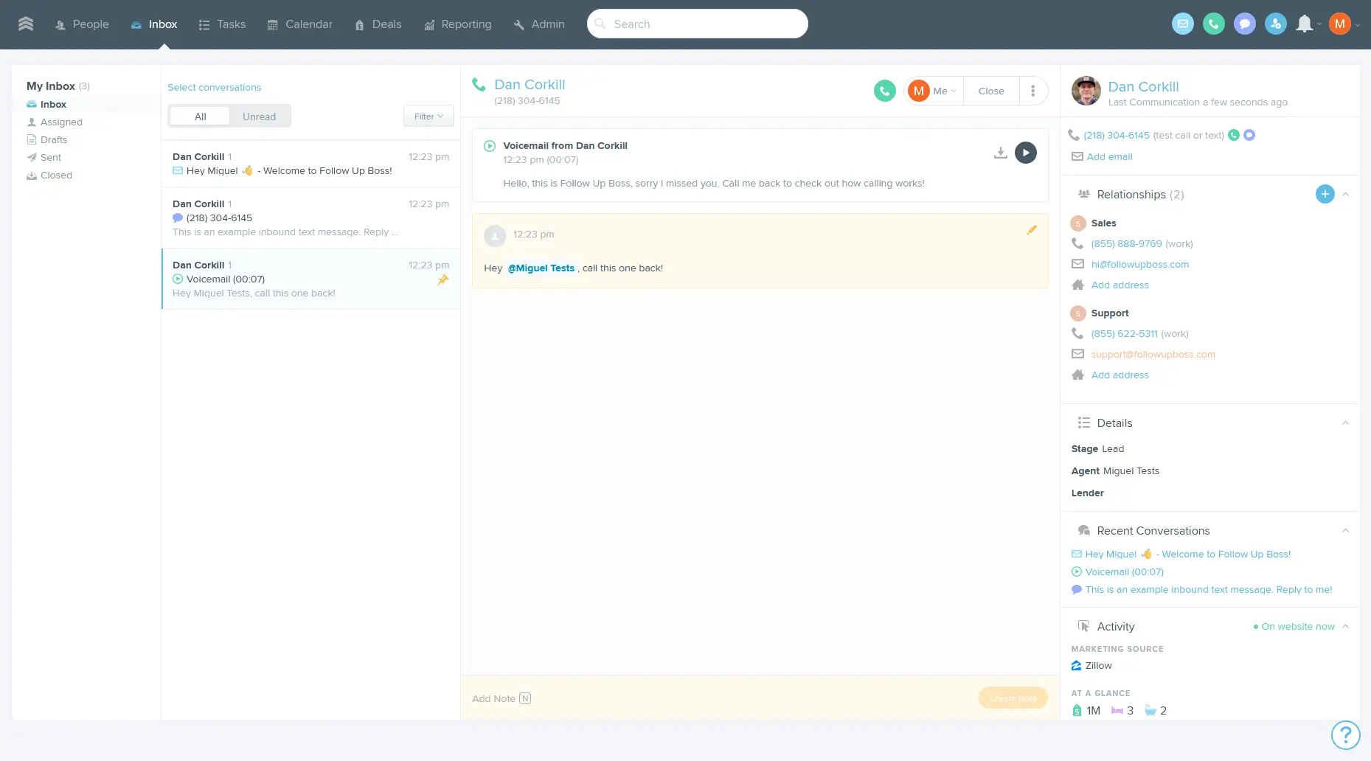
Task: Unpin the voicemail conversation
Action: [x=443, y=280]
